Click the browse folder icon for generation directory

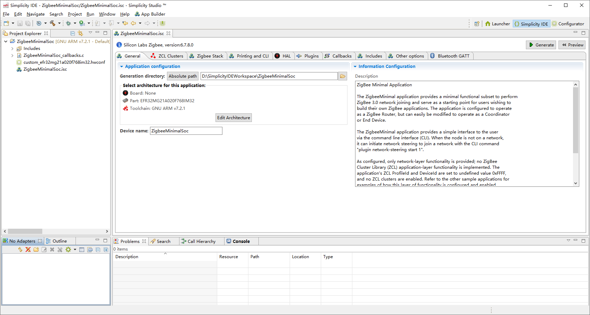point(343,76)
